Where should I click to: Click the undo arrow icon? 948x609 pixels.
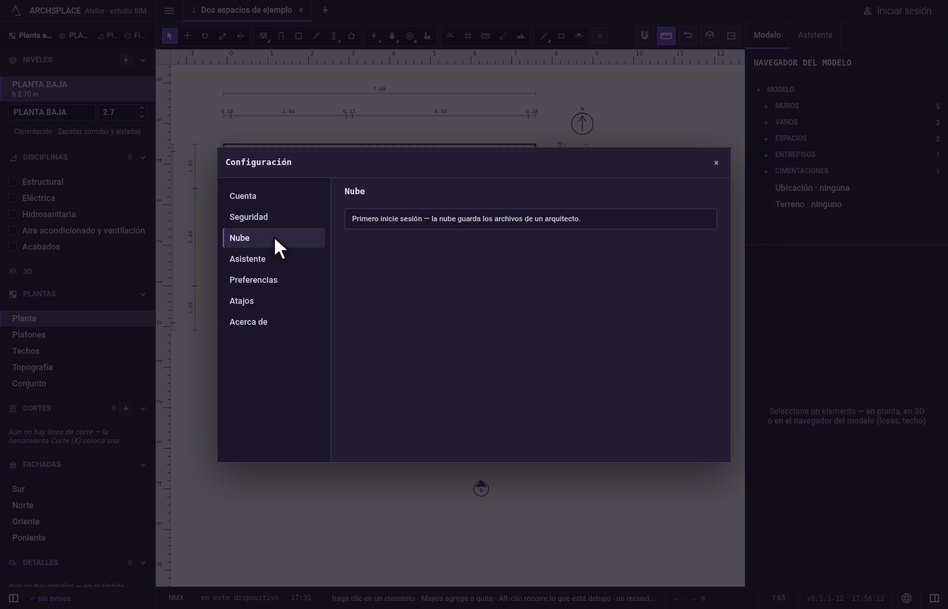point(688,36)
